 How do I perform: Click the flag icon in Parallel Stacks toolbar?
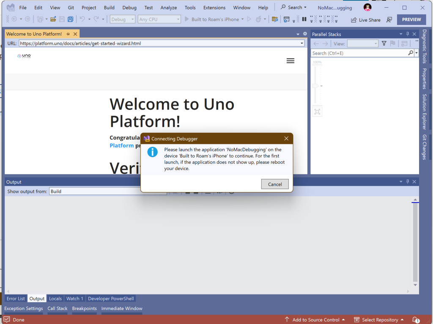tap(393, 43)
